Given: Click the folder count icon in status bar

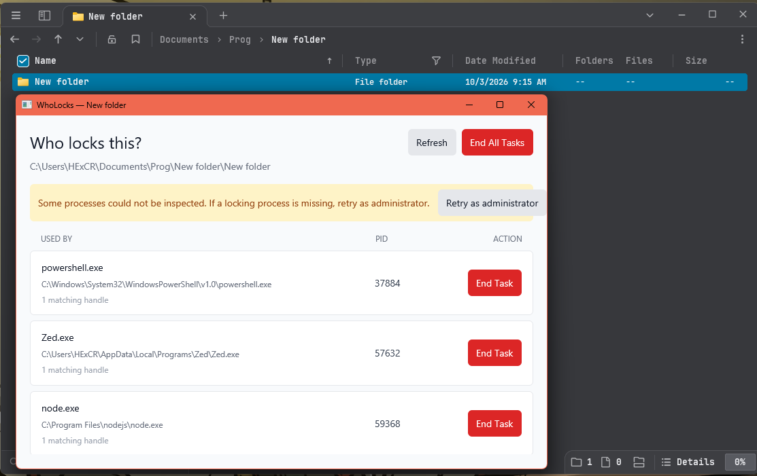Looking at the screenshot, I should tap(577, 462).
